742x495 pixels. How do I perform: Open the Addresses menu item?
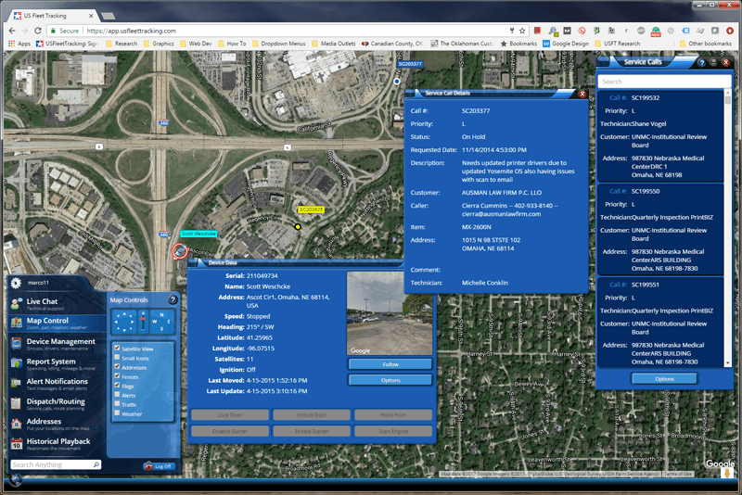click(57, 424)
